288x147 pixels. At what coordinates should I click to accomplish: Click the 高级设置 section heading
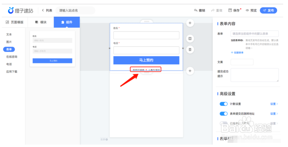tap(228, 94)
